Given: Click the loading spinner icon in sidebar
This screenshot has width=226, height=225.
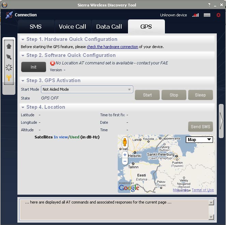Looking at the screenshot, I should pyautogui.click(x=9, y=67).
